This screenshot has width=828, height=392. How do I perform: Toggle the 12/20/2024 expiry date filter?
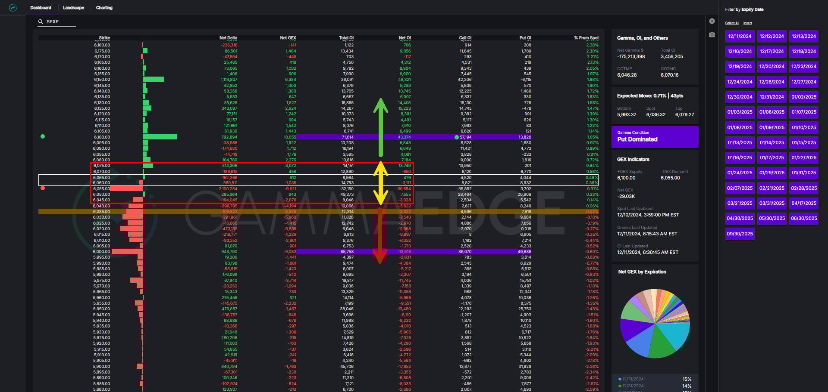(x=772, y=67)
